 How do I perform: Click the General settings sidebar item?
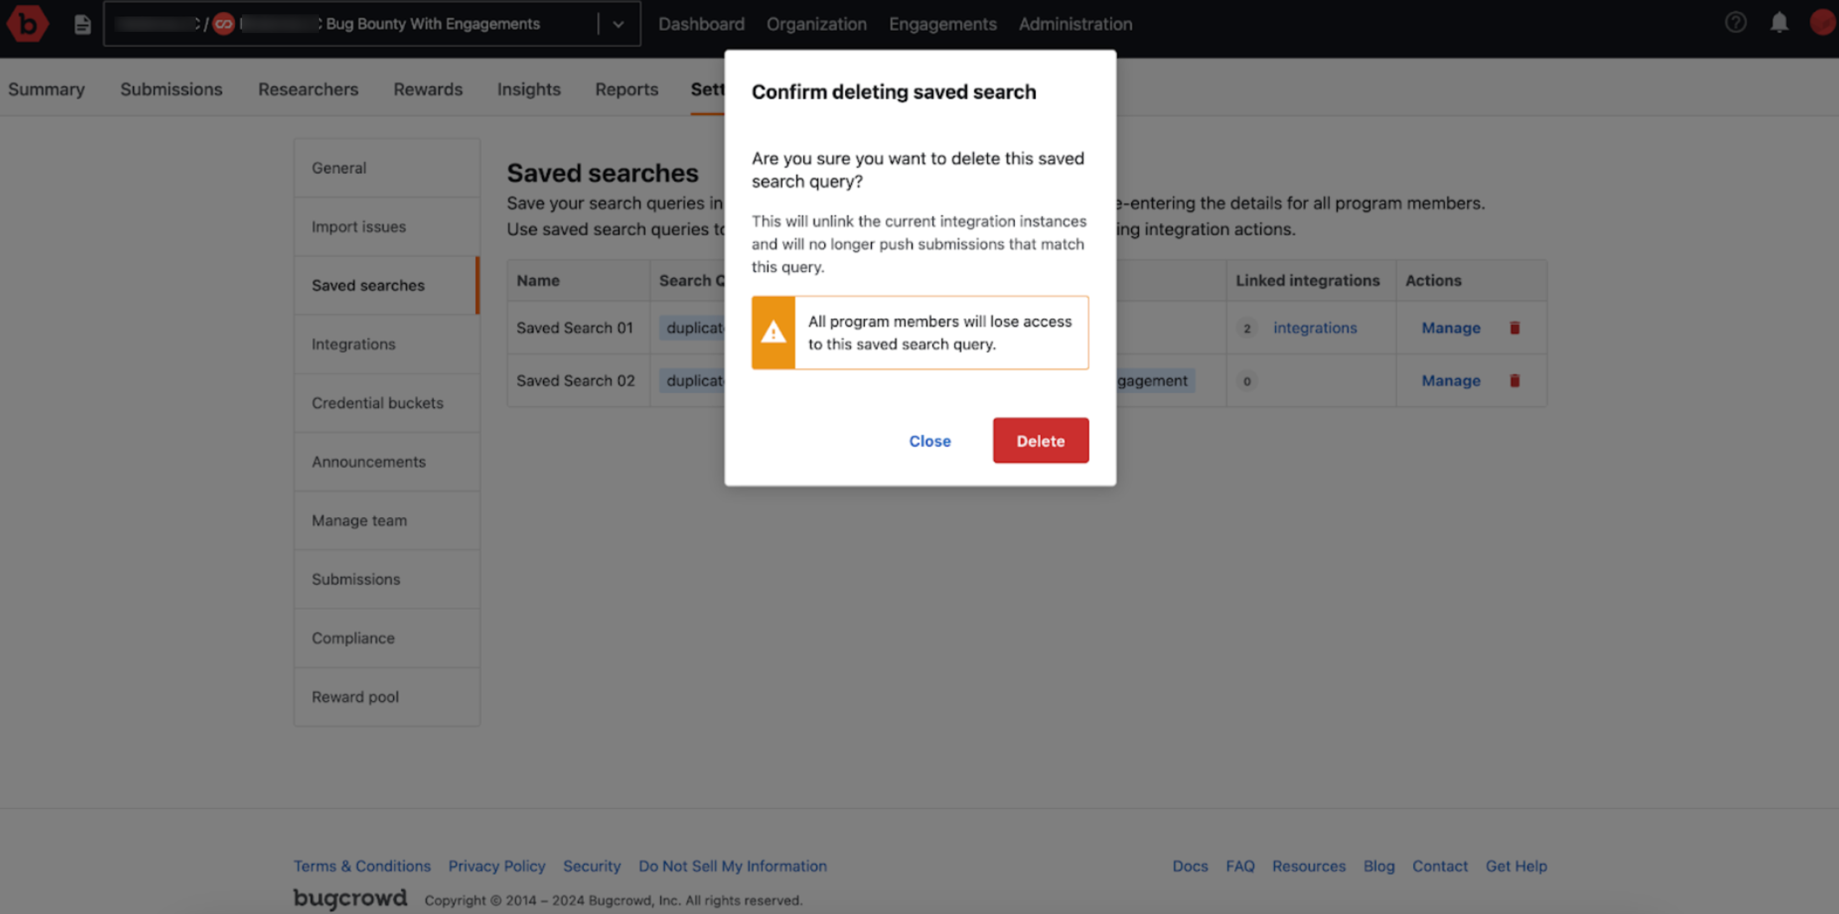pos(339,167)
